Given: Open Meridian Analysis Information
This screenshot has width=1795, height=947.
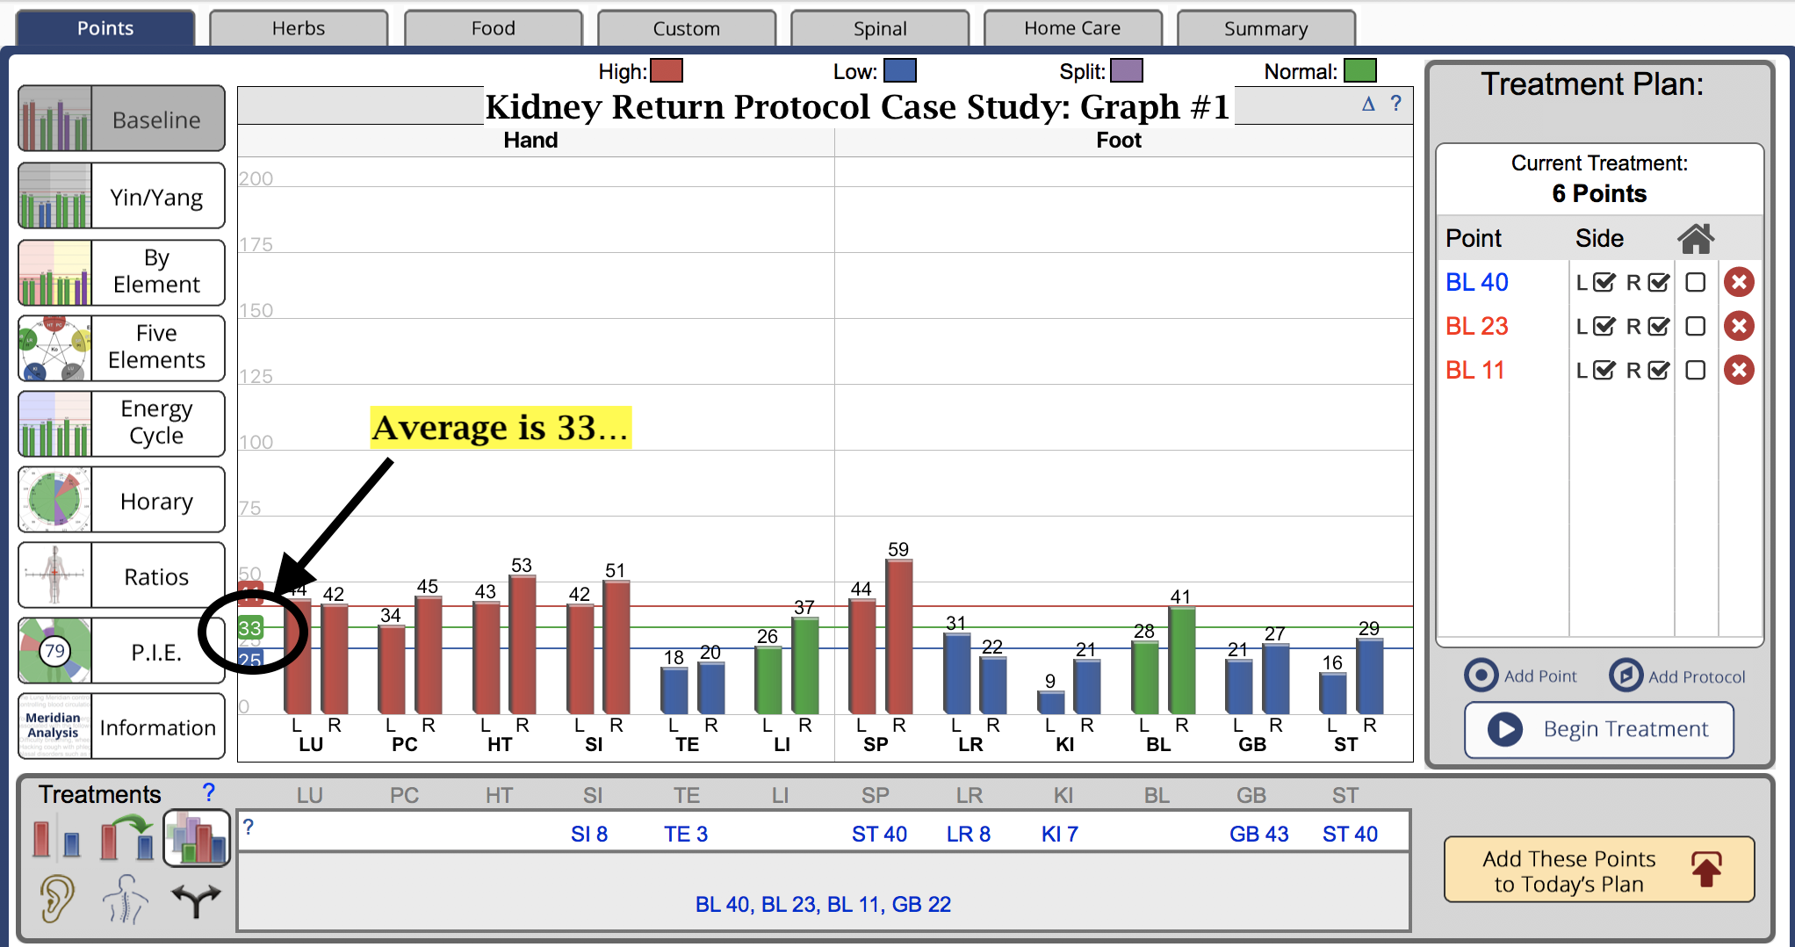Looking at the screenshot, I should [x=121, y=727].
